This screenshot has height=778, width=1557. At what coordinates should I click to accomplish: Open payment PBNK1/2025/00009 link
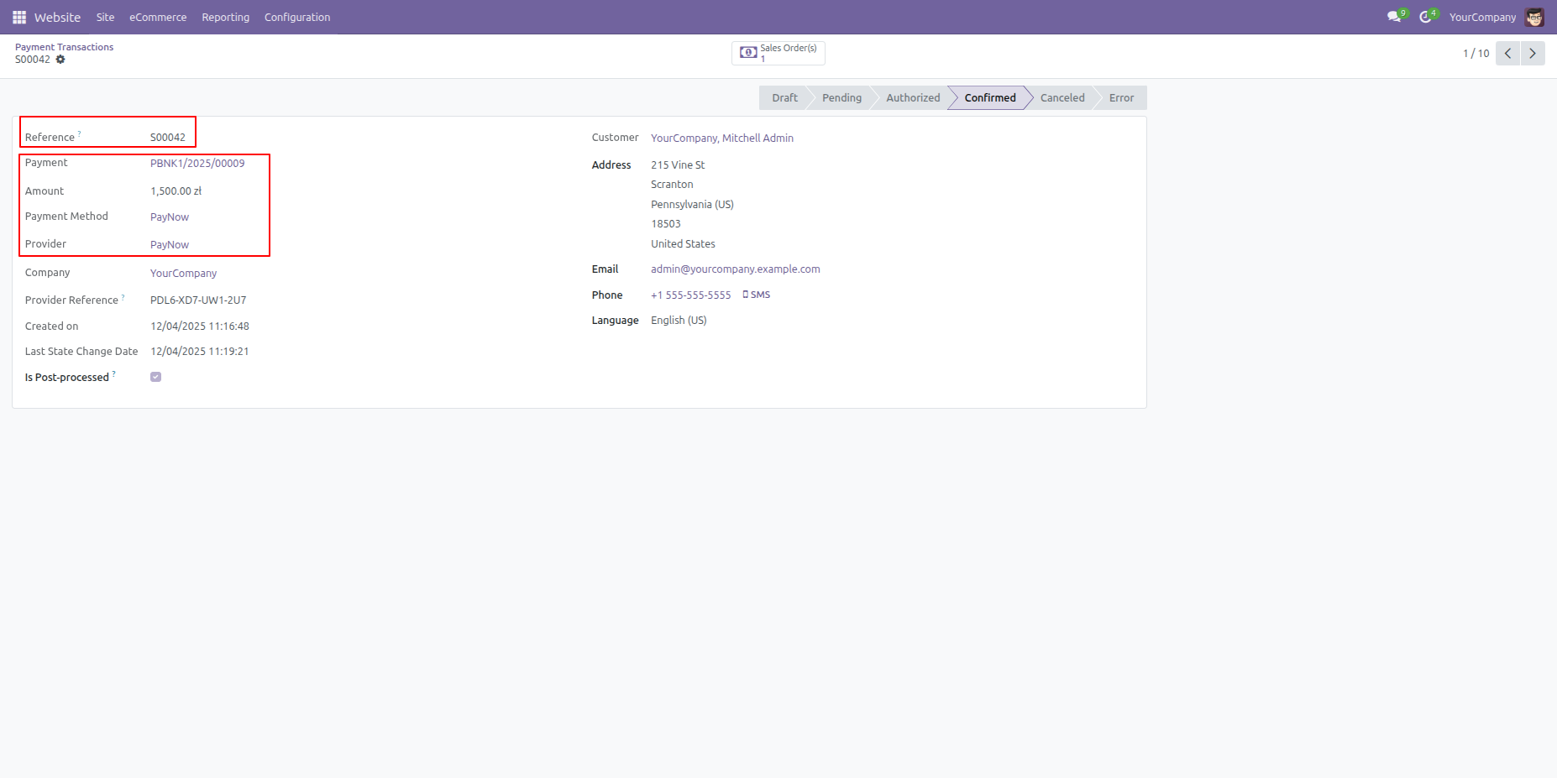(x=197, y=163)
